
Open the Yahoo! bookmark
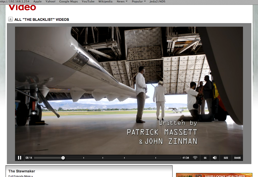[50, 2]
